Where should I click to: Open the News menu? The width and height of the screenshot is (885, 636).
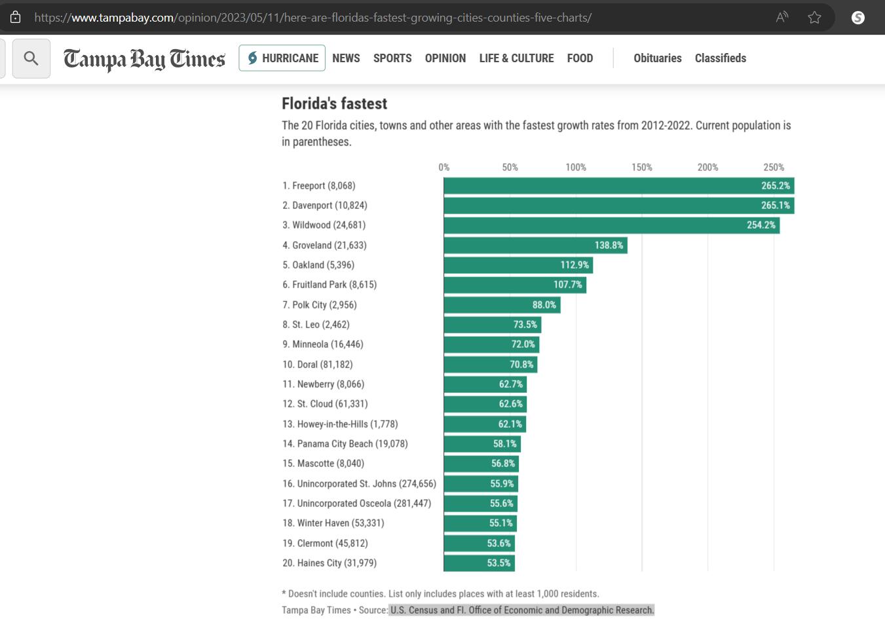point(346,58)
